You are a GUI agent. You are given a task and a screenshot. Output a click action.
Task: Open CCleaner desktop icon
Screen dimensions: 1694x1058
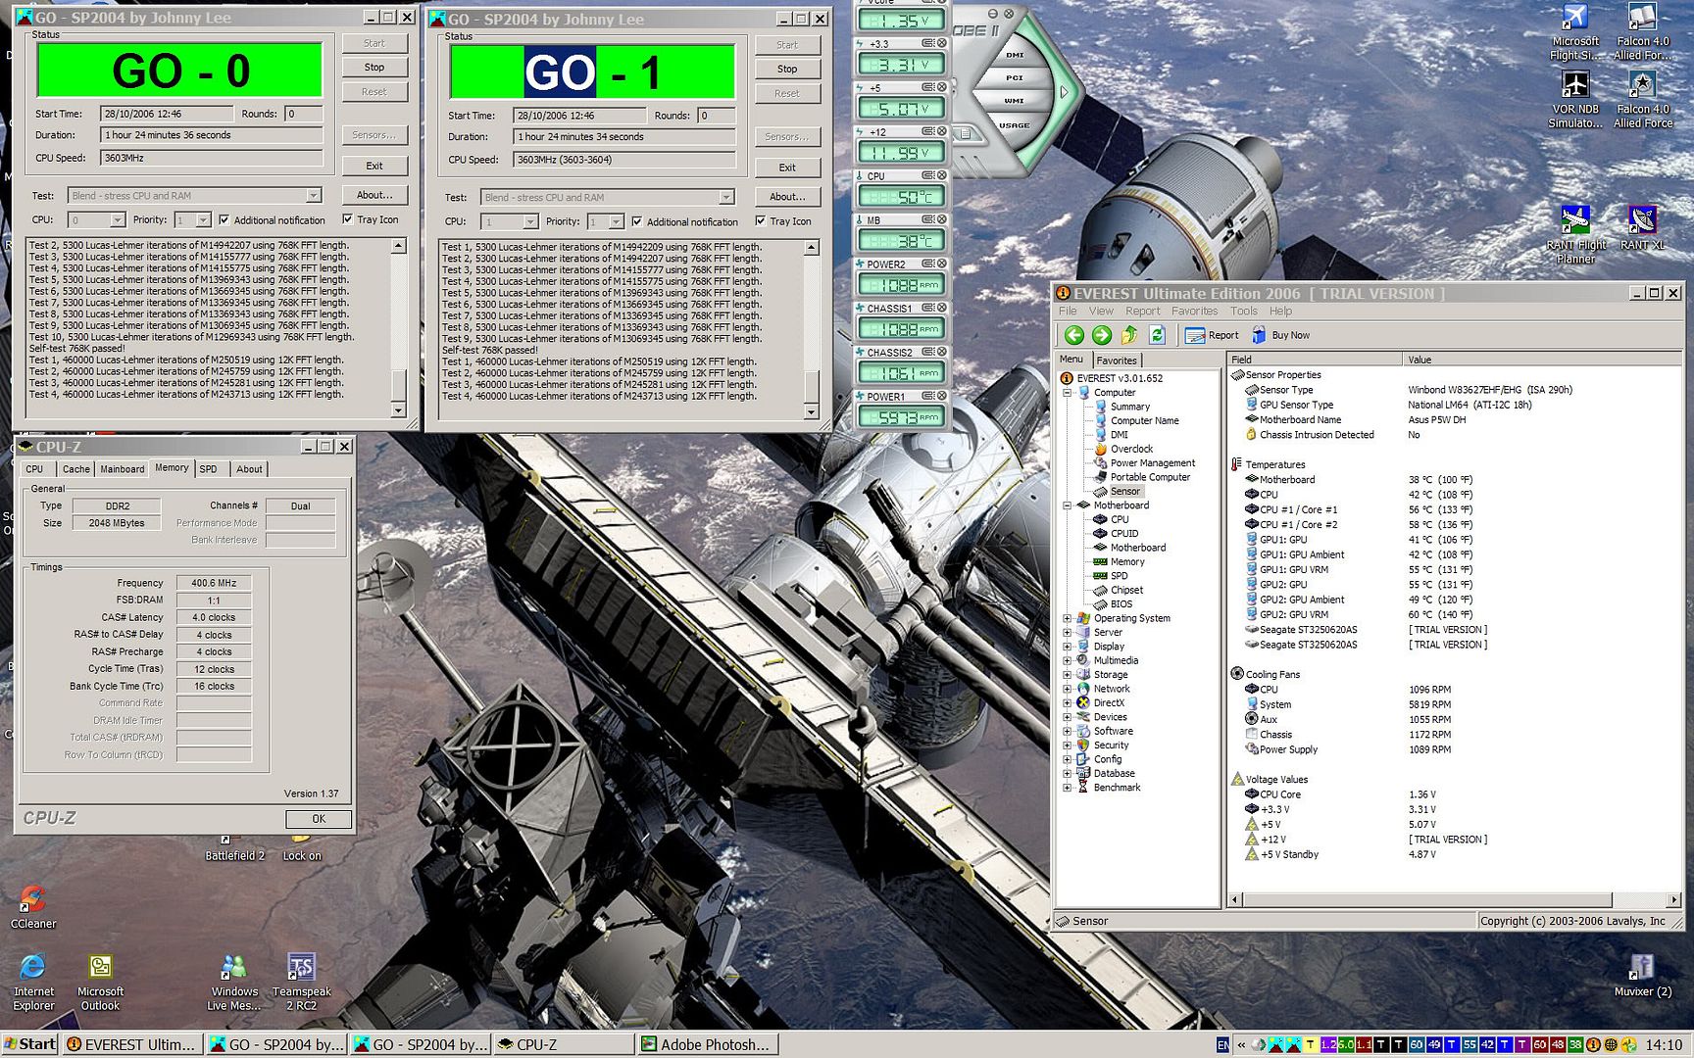[x=33, y=907]
